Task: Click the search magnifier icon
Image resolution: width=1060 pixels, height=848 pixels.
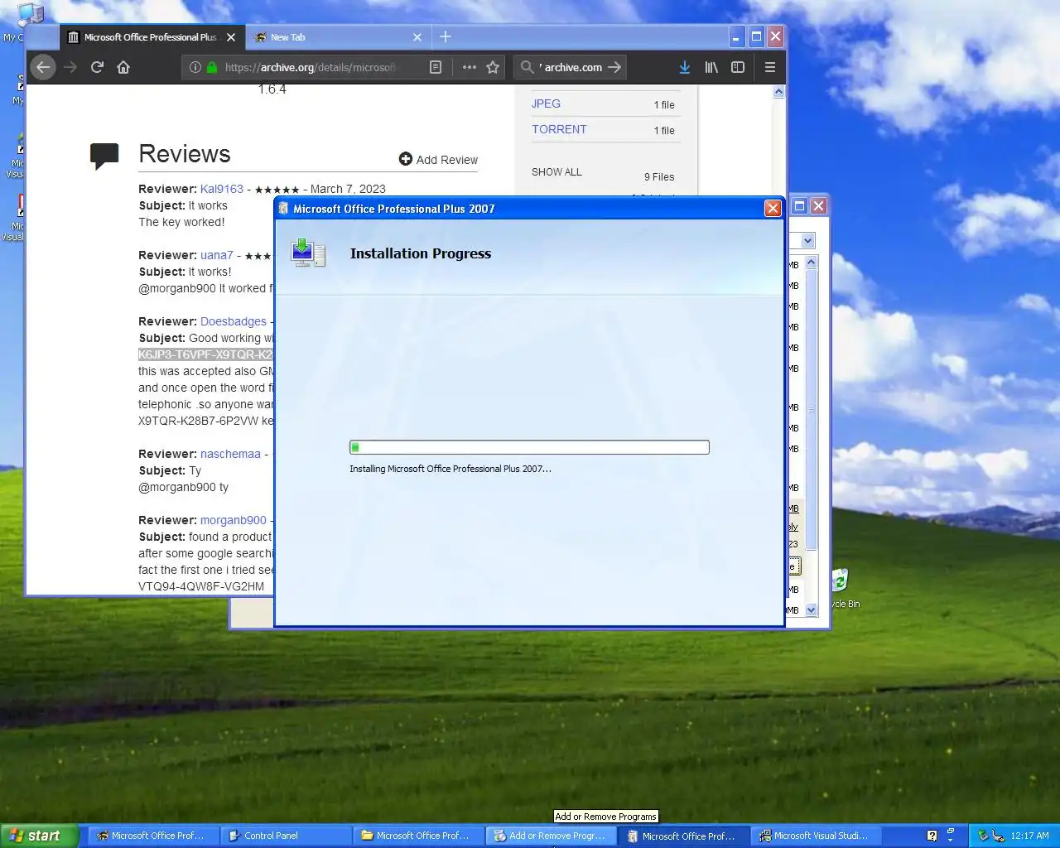Action: pos(527,67)
